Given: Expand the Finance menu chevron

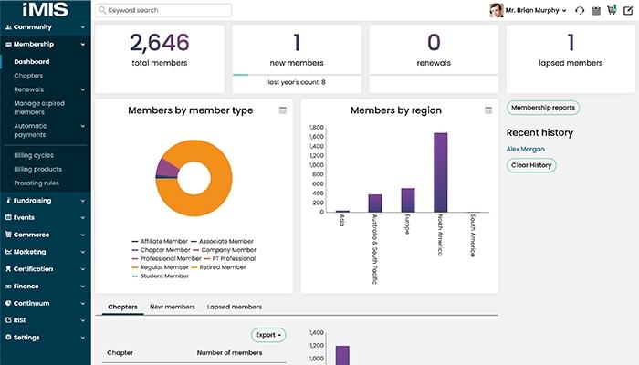Looking at the screenshot, I should pos(83,287).
